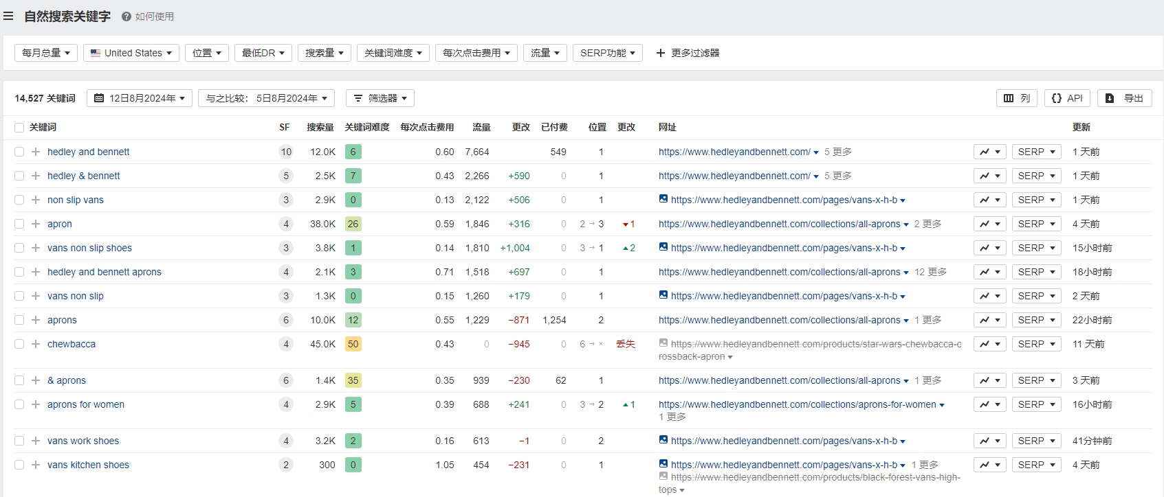Tick the apron row checkbox

19,224
